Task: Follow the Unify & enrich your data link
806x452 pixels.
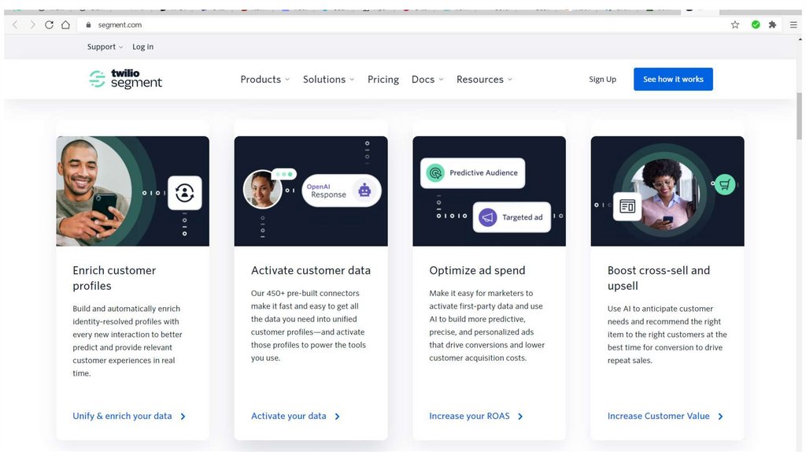Action: pyautogui.click(x=129, y=416)
